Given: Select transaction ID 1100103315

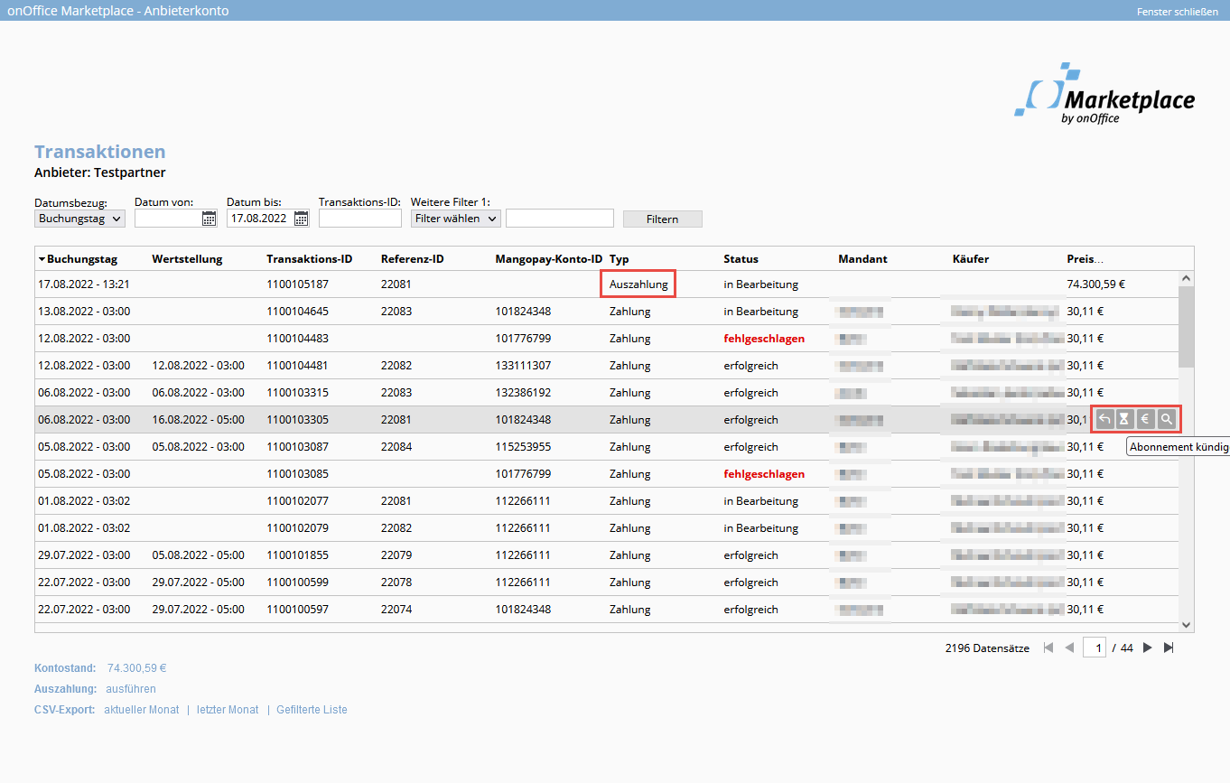Looking at the screenshot, I should click(297, 393).
